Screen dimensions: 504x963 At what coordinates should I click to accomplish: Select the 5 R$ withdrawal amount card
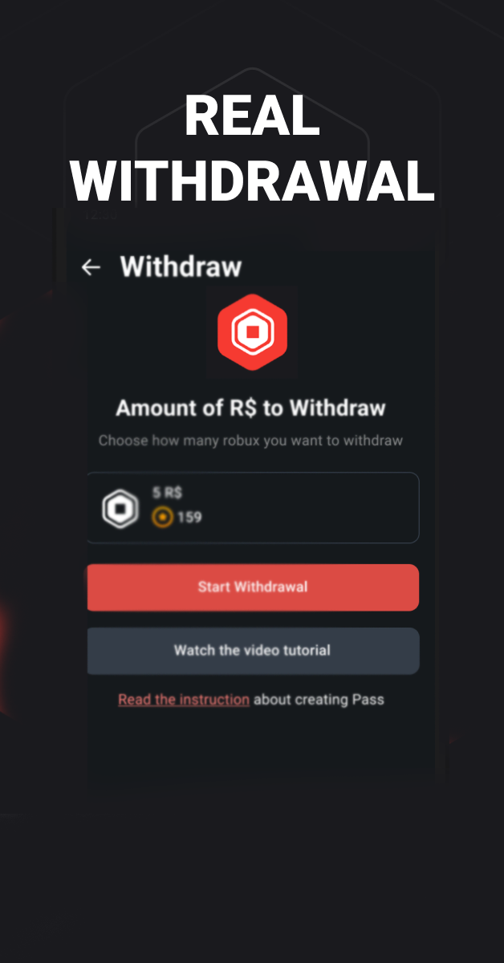click(x=253, y=508)
